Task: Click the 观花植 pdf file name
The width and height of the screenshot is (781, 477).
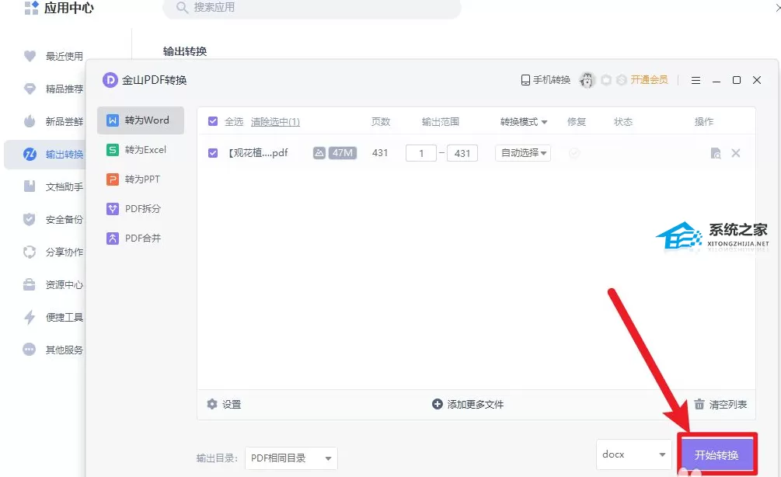Action: point(258,153)
